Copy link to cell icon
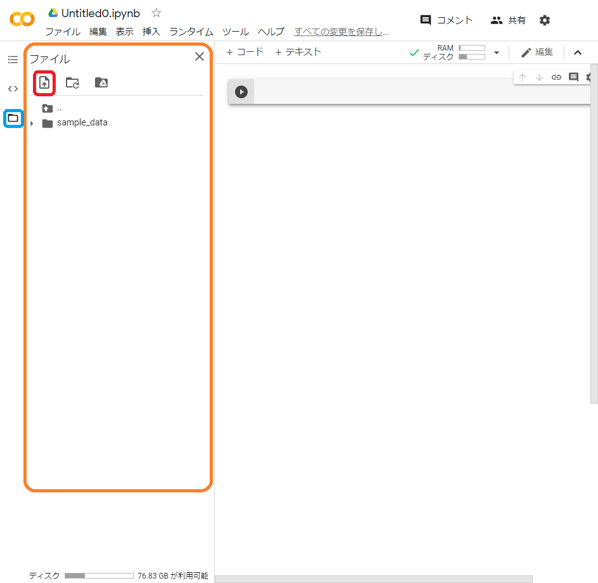This screenshot has height=583, width=598. [556, 77]
